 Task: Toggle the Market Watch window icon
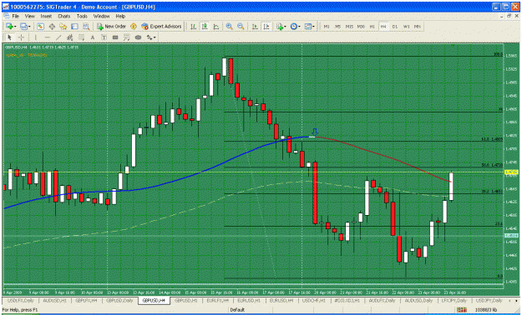pyautogui.click(x=41, y=27)
